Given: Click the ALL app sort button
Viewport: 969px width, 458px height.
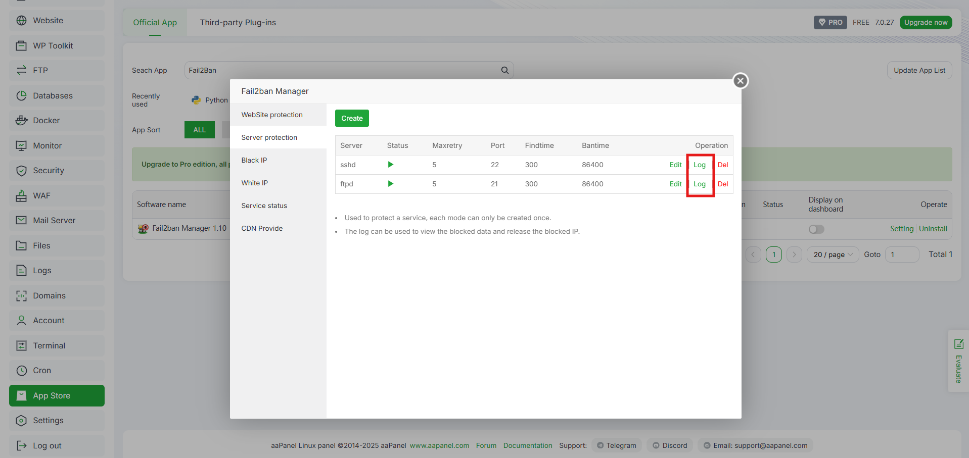Looking at the screenshot, I should (x=200, y=130).
